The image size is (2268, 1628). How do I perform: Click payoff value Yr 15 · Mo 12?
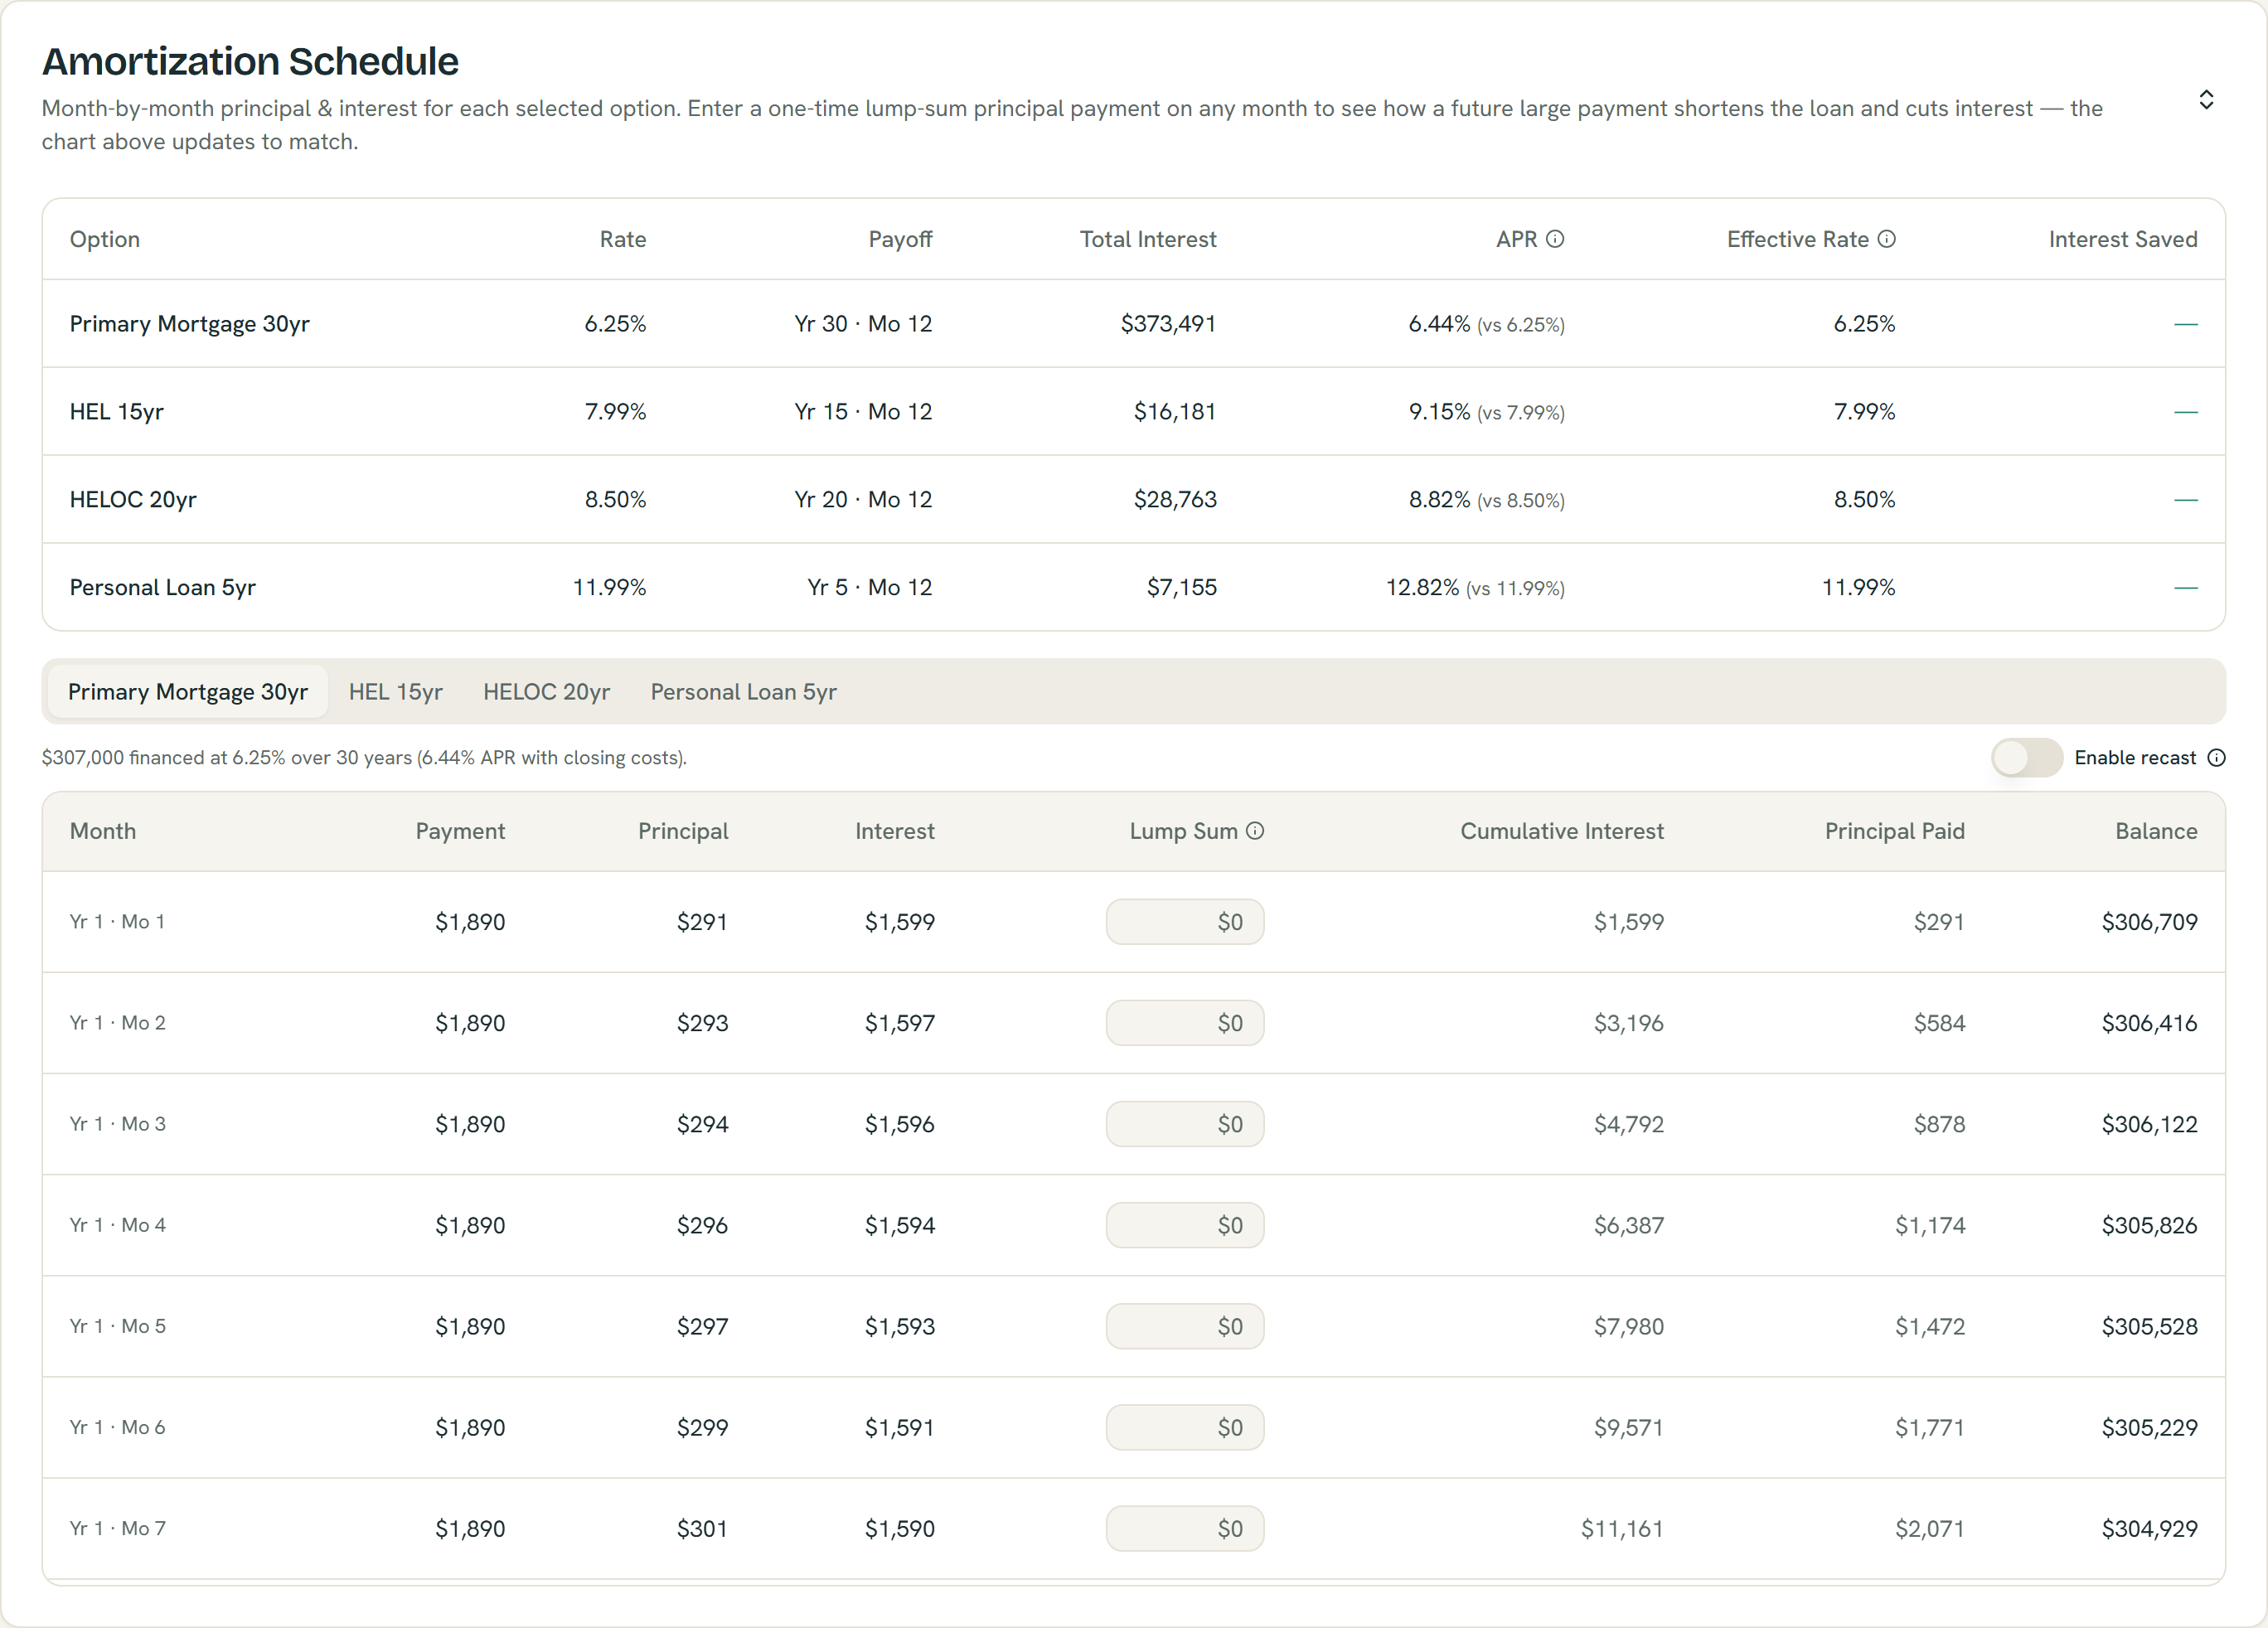point(863,412)
